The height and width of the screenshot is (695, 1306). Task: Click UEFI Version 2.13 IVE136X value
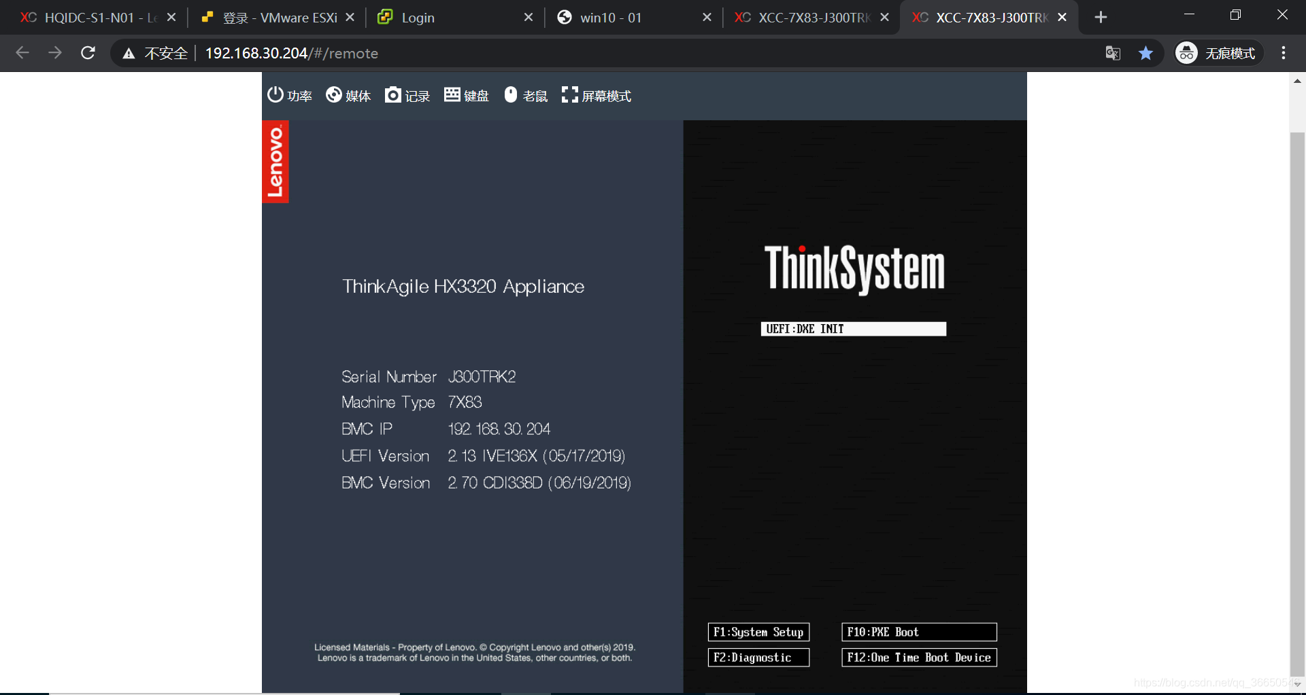pyautogui.click(x=536, y=456)
